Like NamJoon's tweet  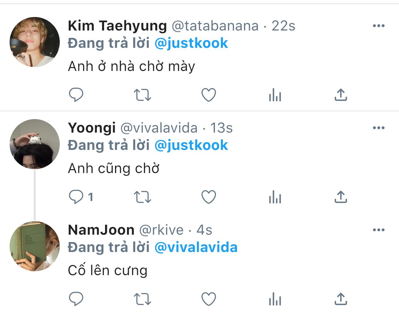click(208, 299)
